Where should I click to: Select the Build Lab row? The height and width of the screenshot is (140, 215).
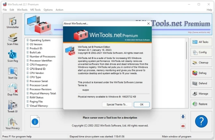(x=34, y=52)
